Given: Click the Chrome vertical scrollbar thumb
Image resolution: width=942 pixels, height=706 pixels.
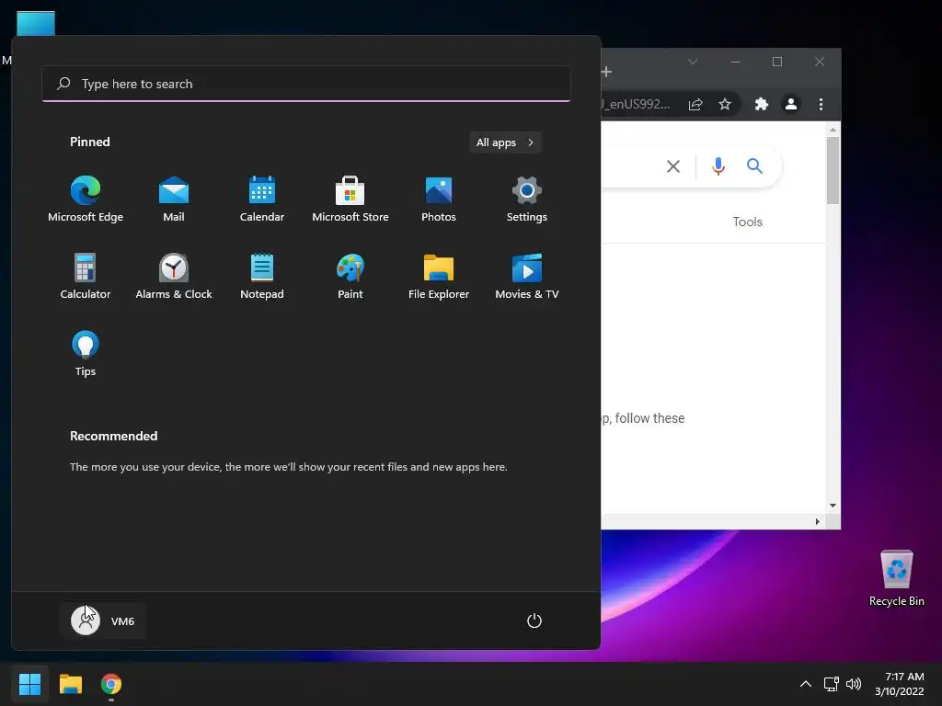Looking at the screenshot, I should [x=833, y=170].
